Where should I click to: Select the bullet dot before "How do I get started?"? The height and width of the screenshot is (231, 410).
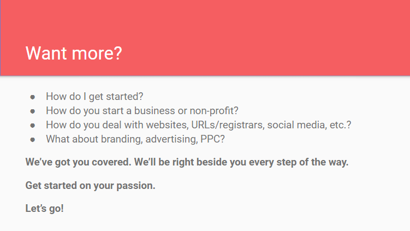[x=32, y=97]
